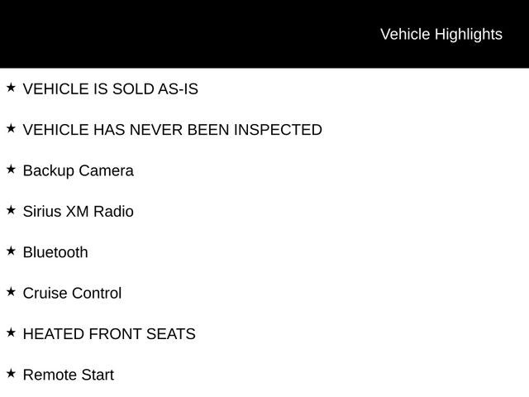Click the star beside VEHICLE IS SOLD AS-IS

point(11,87)
